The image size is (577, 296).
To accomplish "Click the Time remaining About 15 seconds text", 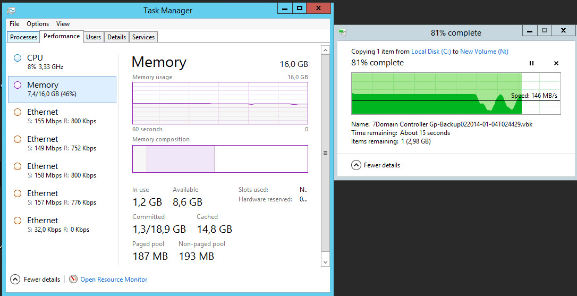I will click(401, 133).
